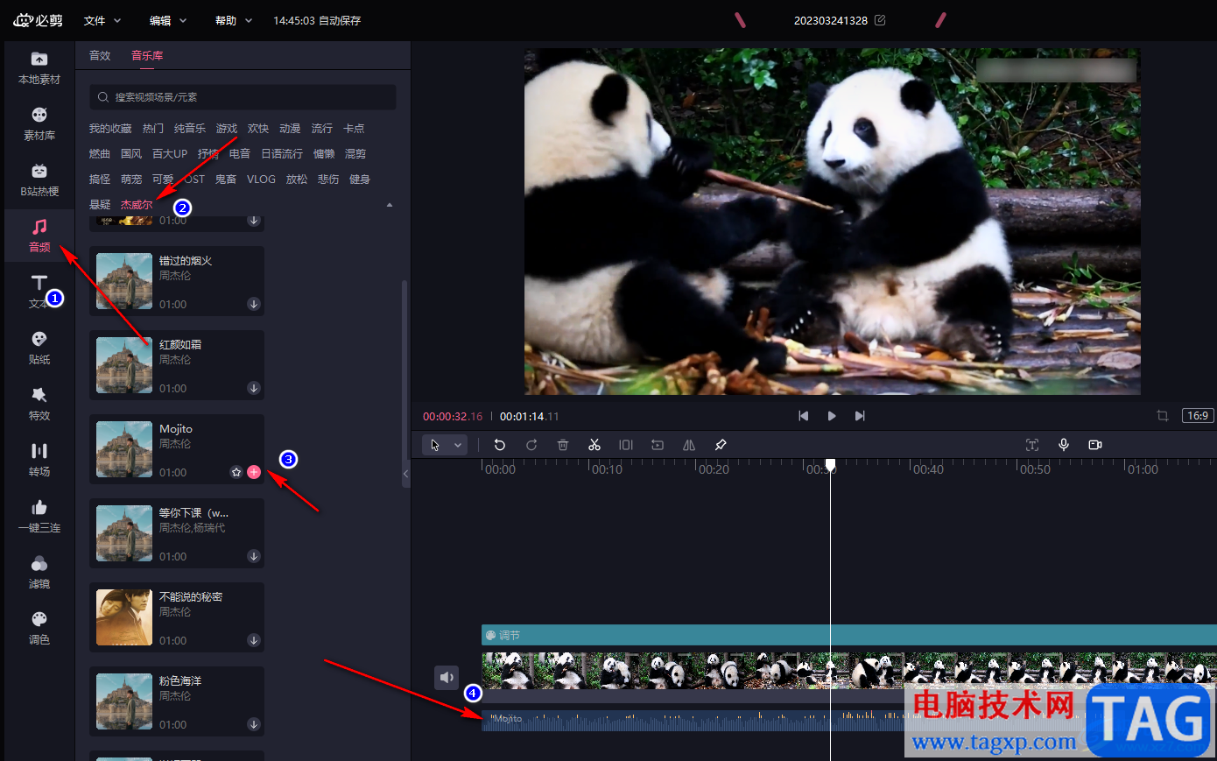Open the 滤镜 filter panel
The width and height of the screenshot is (1217, 761).
click(x=39, y=572)
